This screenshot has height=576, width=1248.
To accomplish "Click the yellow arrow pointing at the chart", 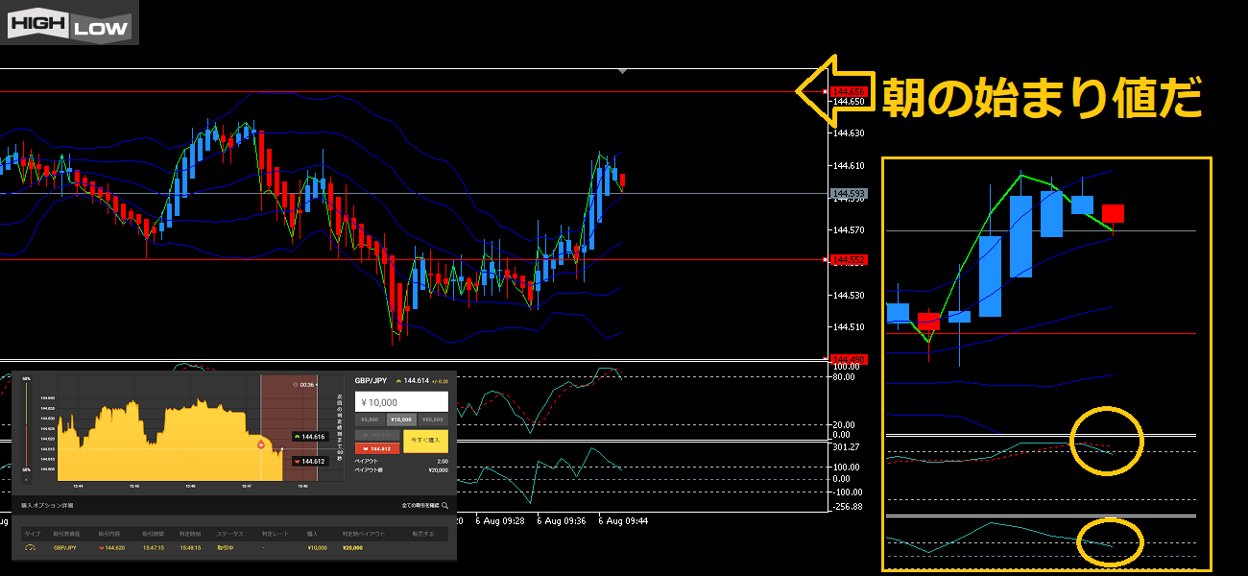I will click(x=833, y=90).
